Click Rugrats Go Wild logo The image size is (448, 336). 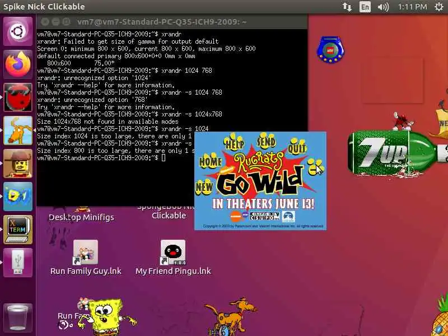coord(259,174)
